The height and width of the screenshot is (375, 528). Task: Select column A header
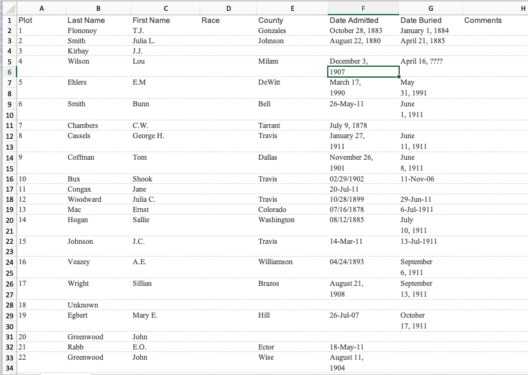tap(41, 8)
